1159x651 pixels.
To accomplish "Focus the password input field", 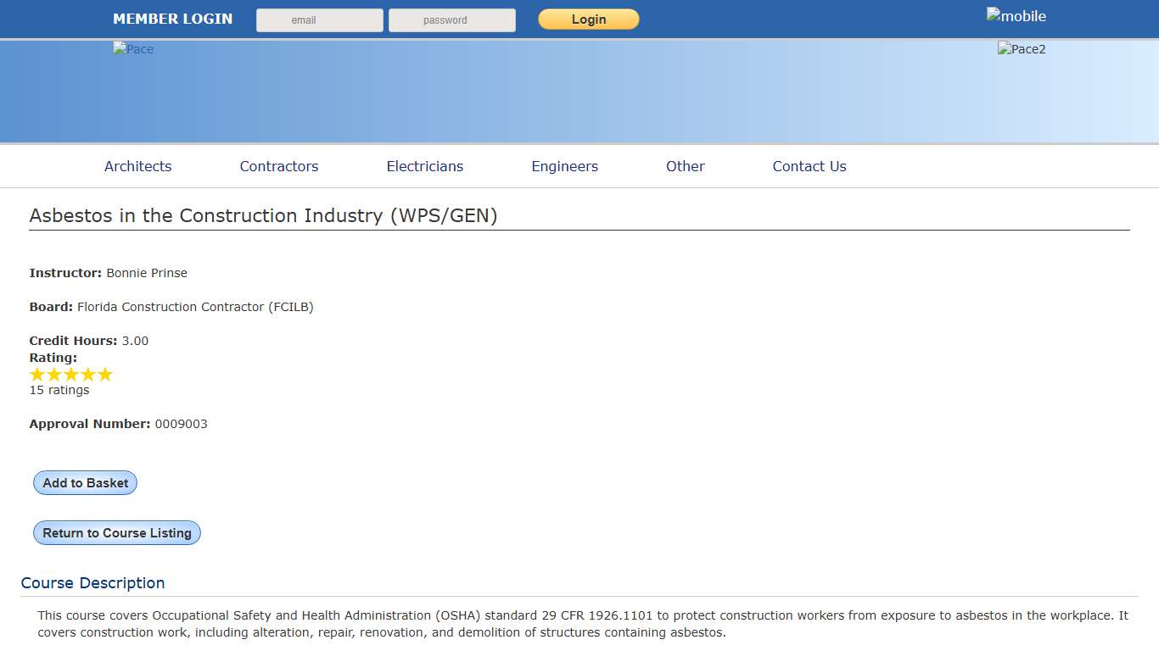I will coord(452,20).
